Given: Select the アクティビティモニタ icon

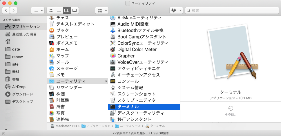Looking at the screenshot, I should tap(113, 68).
